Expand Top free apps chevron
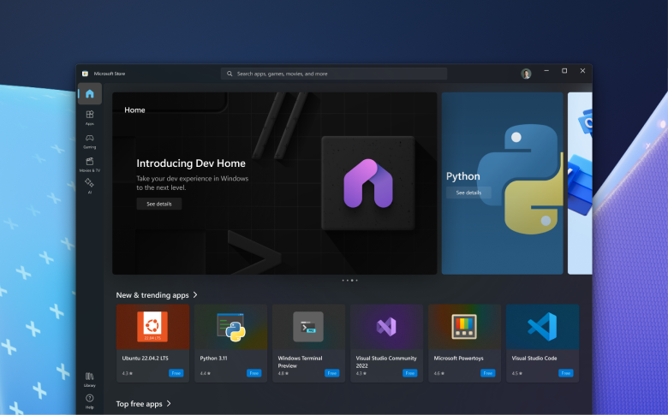668x415 pixels. (169, 404)
